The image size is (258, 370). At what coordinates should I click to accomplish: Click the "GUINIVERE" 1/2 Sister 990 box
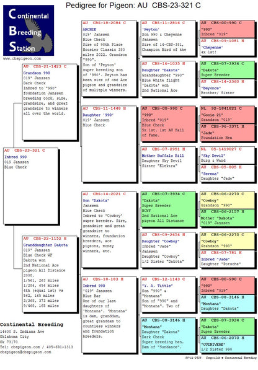[227, 344]
